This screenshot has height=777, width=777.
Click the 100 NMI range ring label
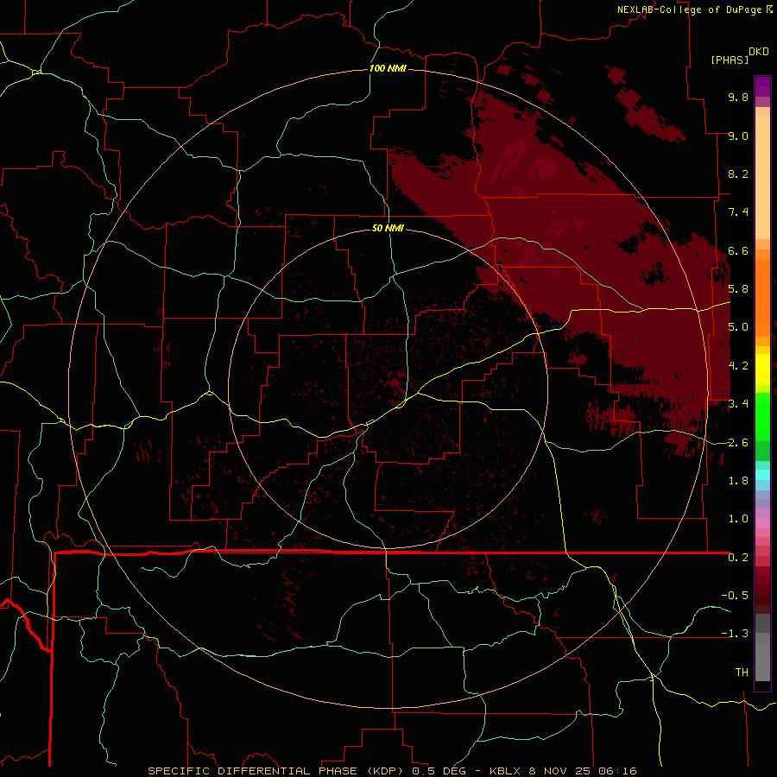(388, 68)
